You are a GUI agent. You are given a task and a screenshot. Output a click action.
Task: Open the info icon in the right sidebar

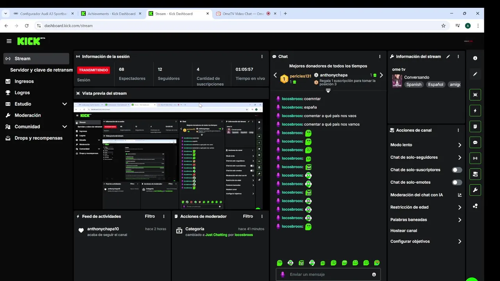(x=475, y=58)
